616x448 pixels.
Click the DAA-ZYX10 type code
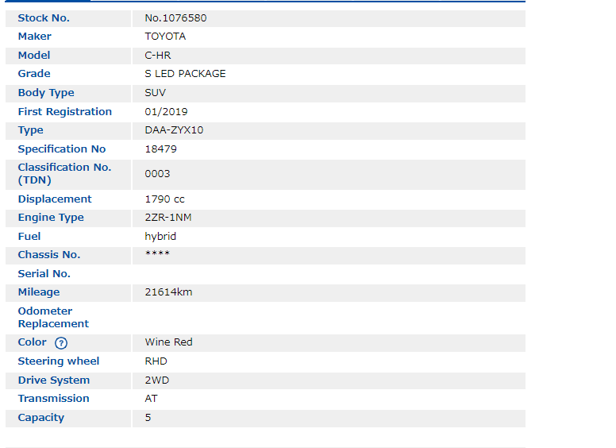[x=174, y=130]
